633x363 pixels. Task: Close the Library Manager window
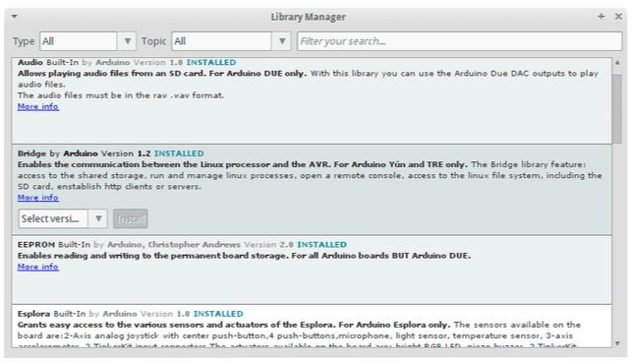pyautogui.click(x=618, y=16)
